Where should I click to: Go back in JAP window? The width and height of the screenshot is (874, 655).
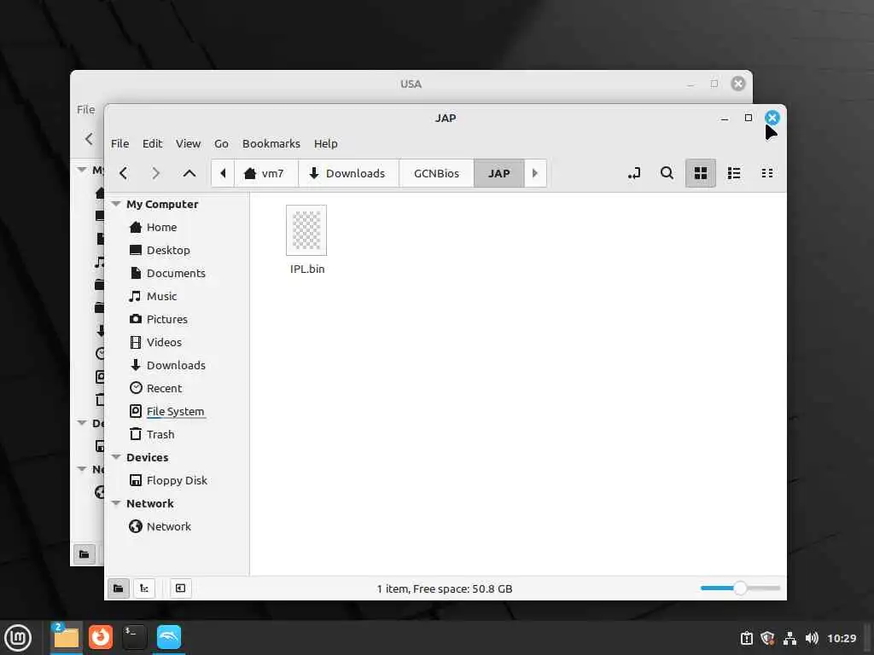coord(123,173)
